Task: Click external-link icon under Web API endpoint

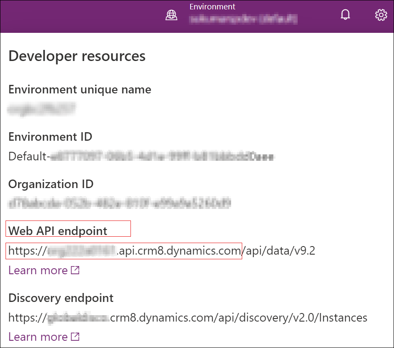Action: coord(75,270)
